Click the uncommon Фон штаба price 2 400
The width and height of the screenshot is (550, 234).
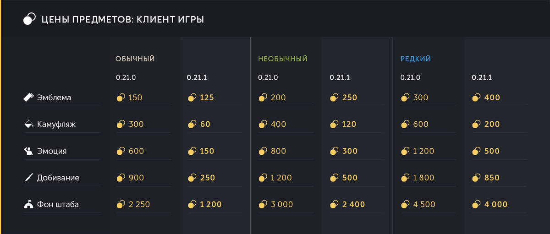(x=353, y=204)
